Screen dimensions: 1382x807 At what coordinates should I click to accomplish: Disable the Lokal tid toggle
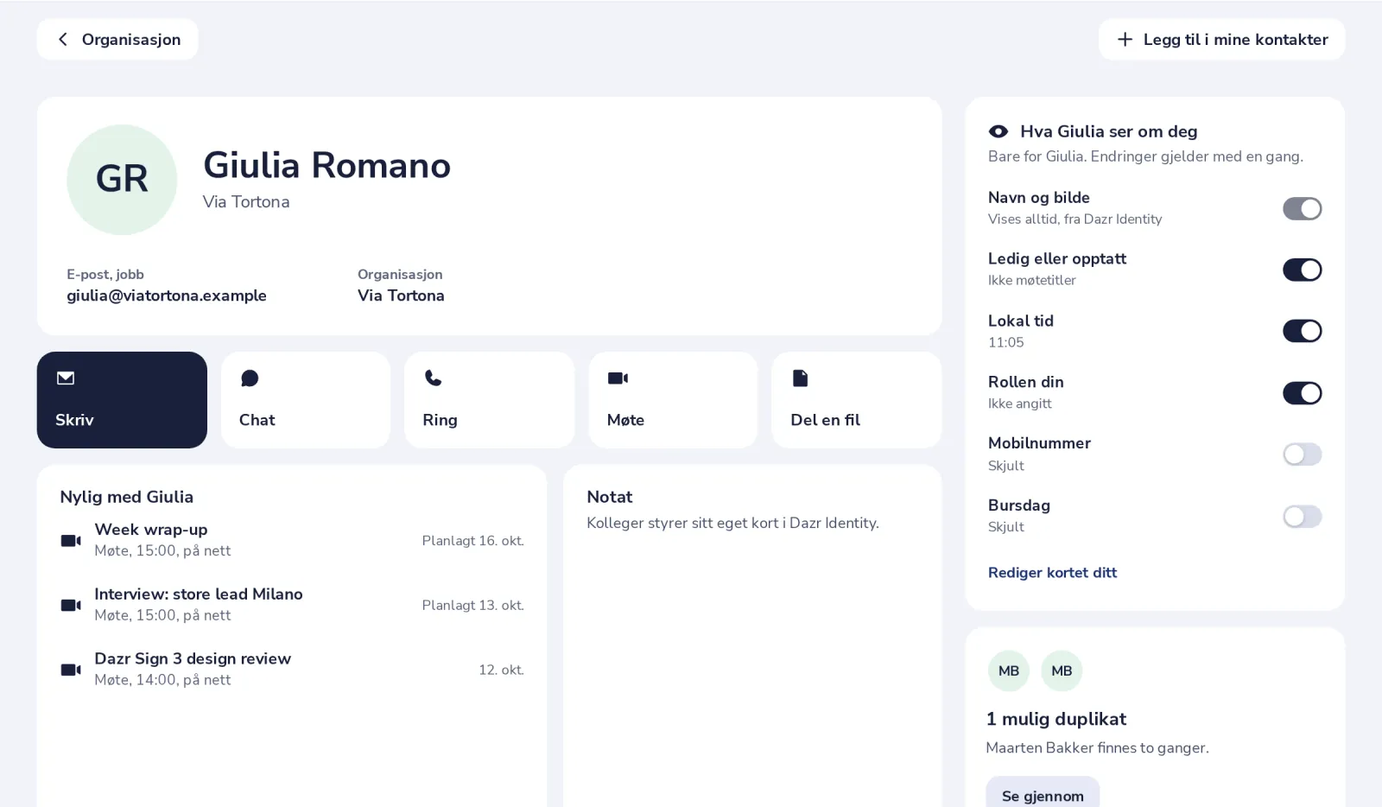[1302, 331]
